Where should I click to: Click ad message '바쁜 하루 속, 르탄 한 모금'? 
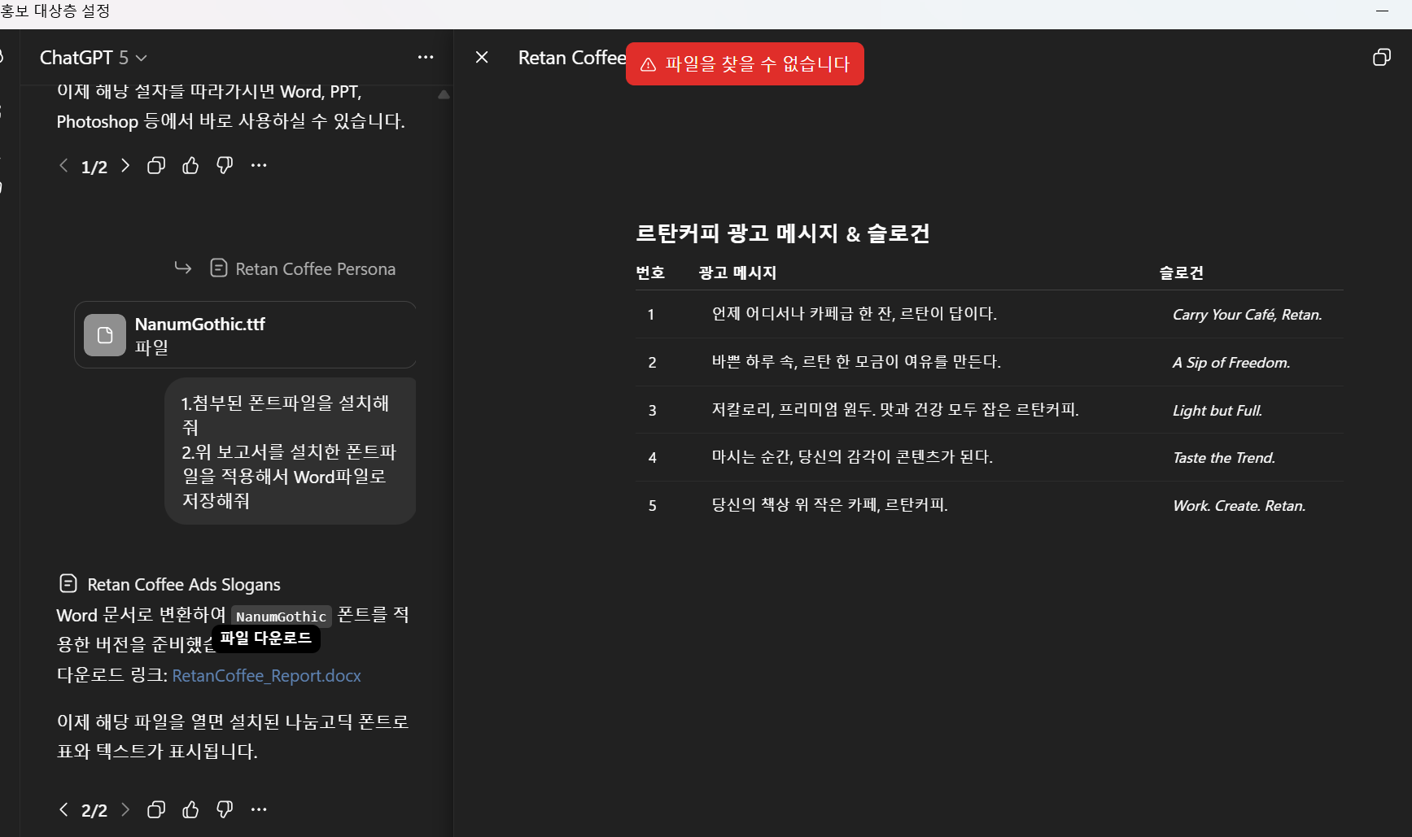856,362
